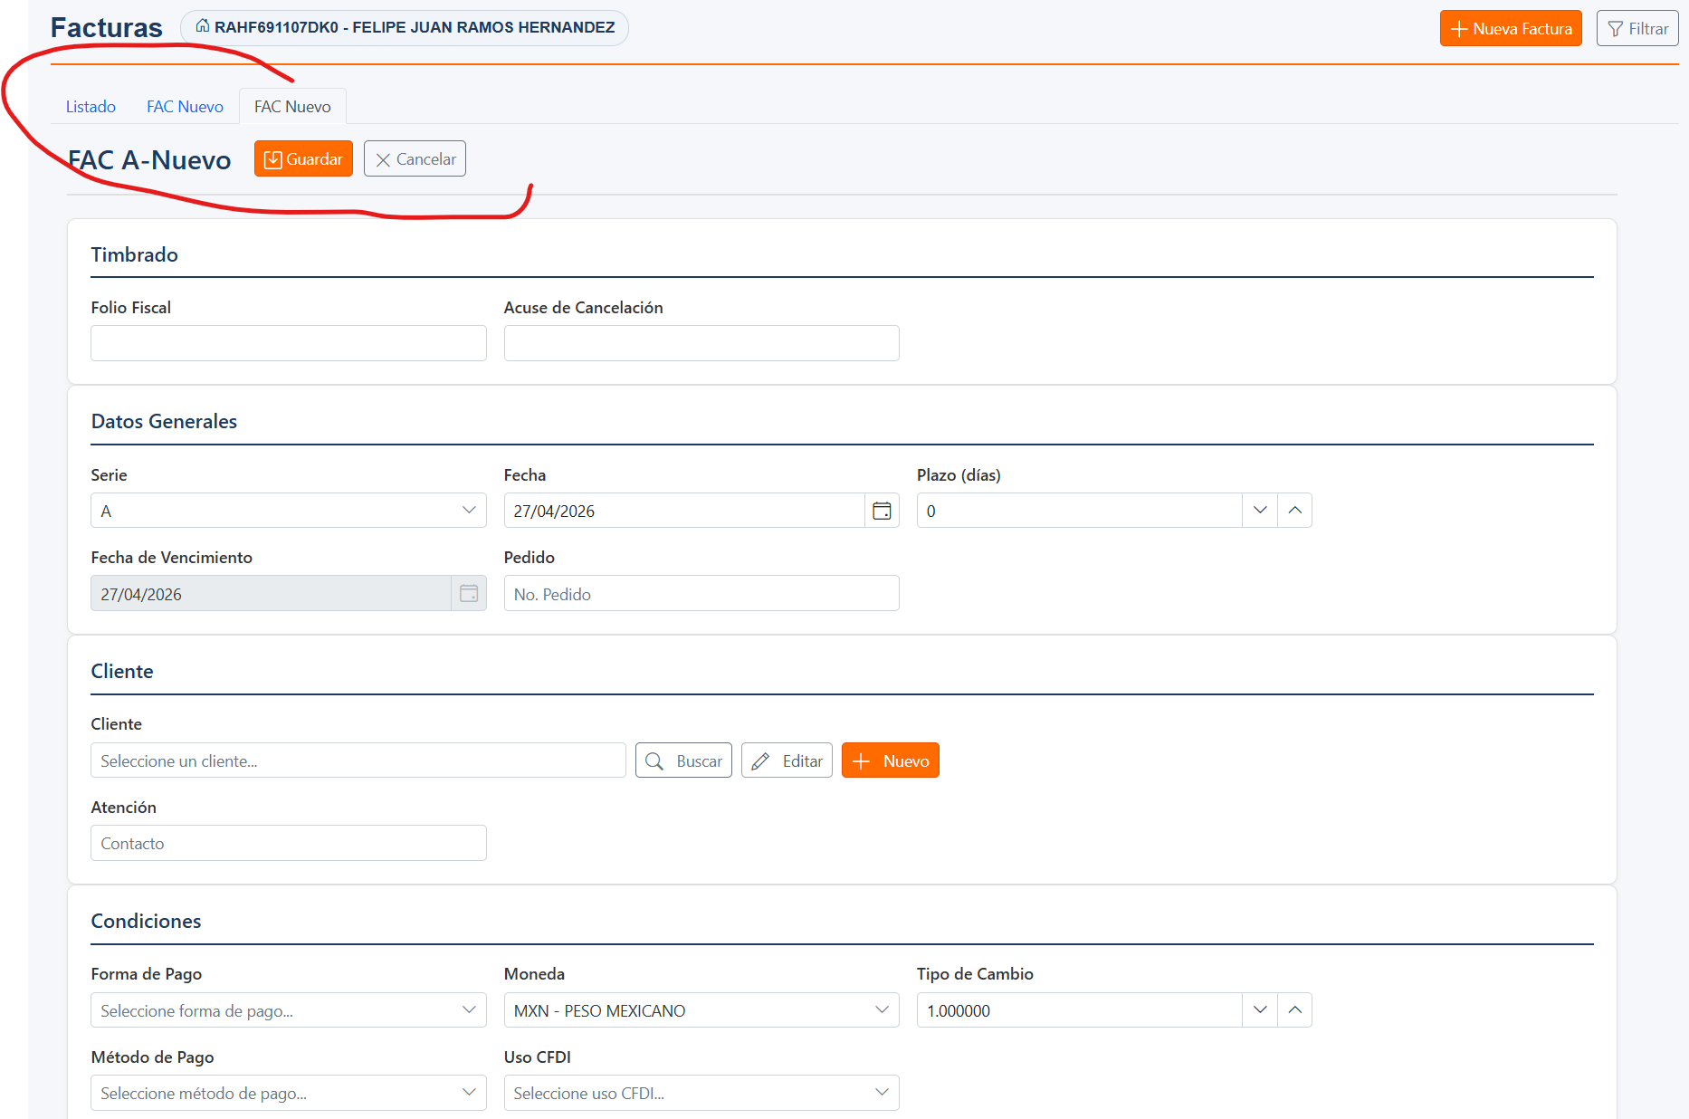Screen dimensions: 1689x1119
Task: Open the Serie dropdown
Action: tap(288, 511)
